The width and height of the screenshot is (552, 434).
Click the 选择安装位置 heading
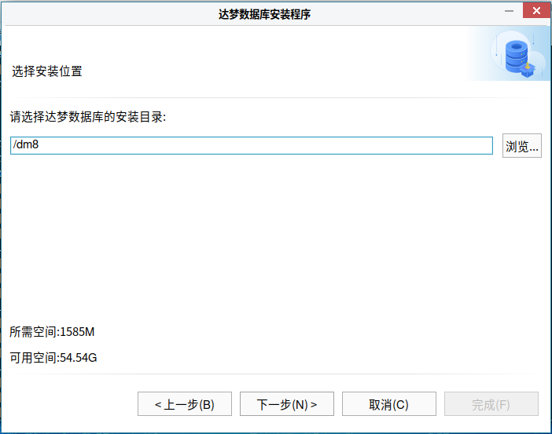click(x=47, y=71)
